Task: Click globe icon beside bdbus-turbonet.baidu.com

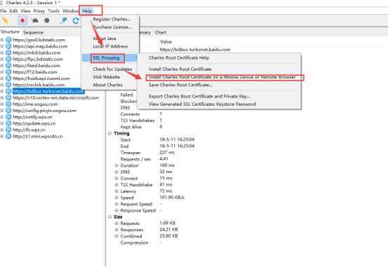Action: click(x=8, y=91)
